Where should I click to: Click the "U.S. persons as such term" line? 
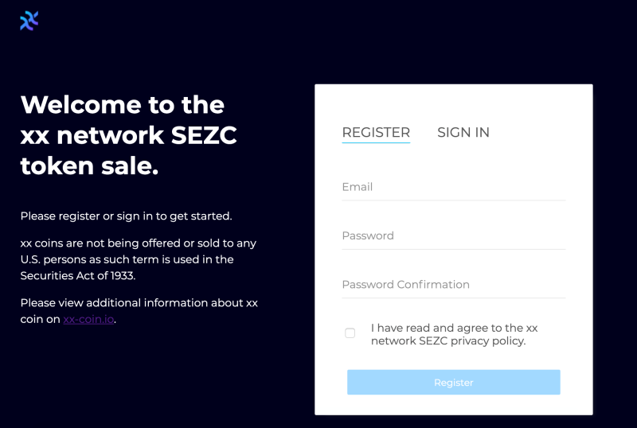coord(127,259)
